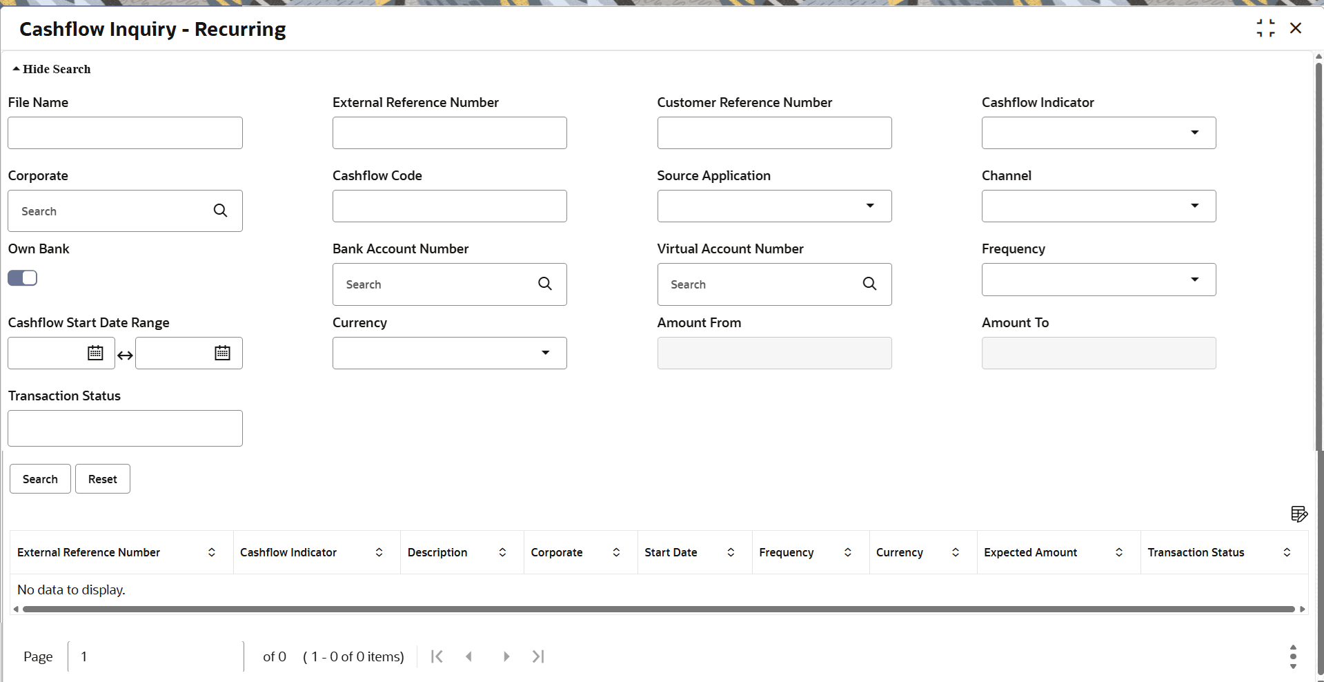Viewport: 1324px width, 682px height.
Task: Sort by the External Reference Number column
Action: (211, 552)
